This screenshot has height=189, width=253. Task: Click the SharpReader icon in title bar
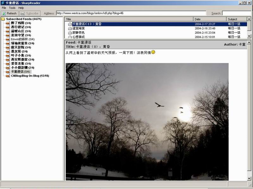pos(3,3)
